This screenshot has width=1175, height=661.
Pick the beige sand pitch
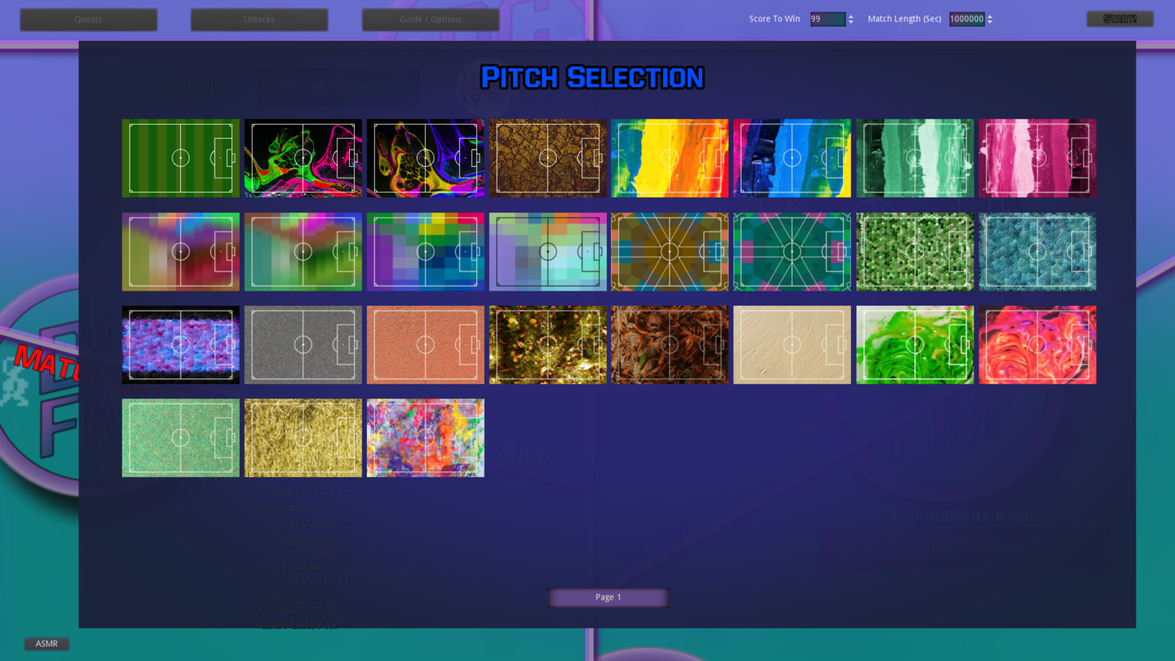(x=792, y=345)
